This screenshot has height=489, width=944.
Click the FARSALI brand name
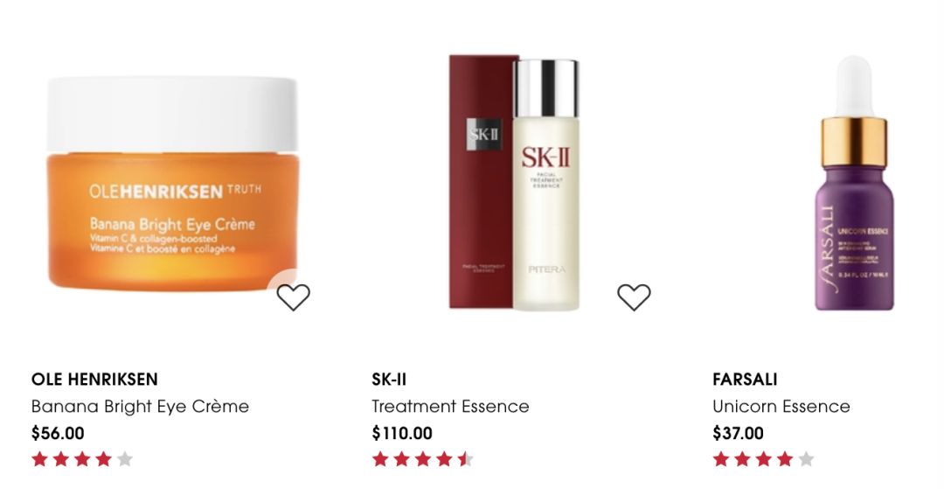pyautogui.click(x=745, y=380)
